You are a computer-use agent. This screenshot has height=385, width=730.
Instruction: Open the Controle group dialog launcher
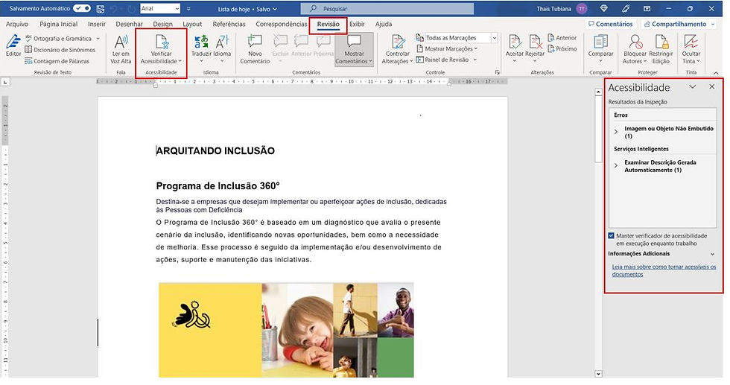click(x=498, y=73)
